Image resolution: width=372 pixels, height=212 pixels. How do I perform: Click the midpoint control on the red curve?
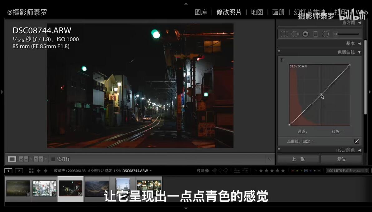coord(321,95)
